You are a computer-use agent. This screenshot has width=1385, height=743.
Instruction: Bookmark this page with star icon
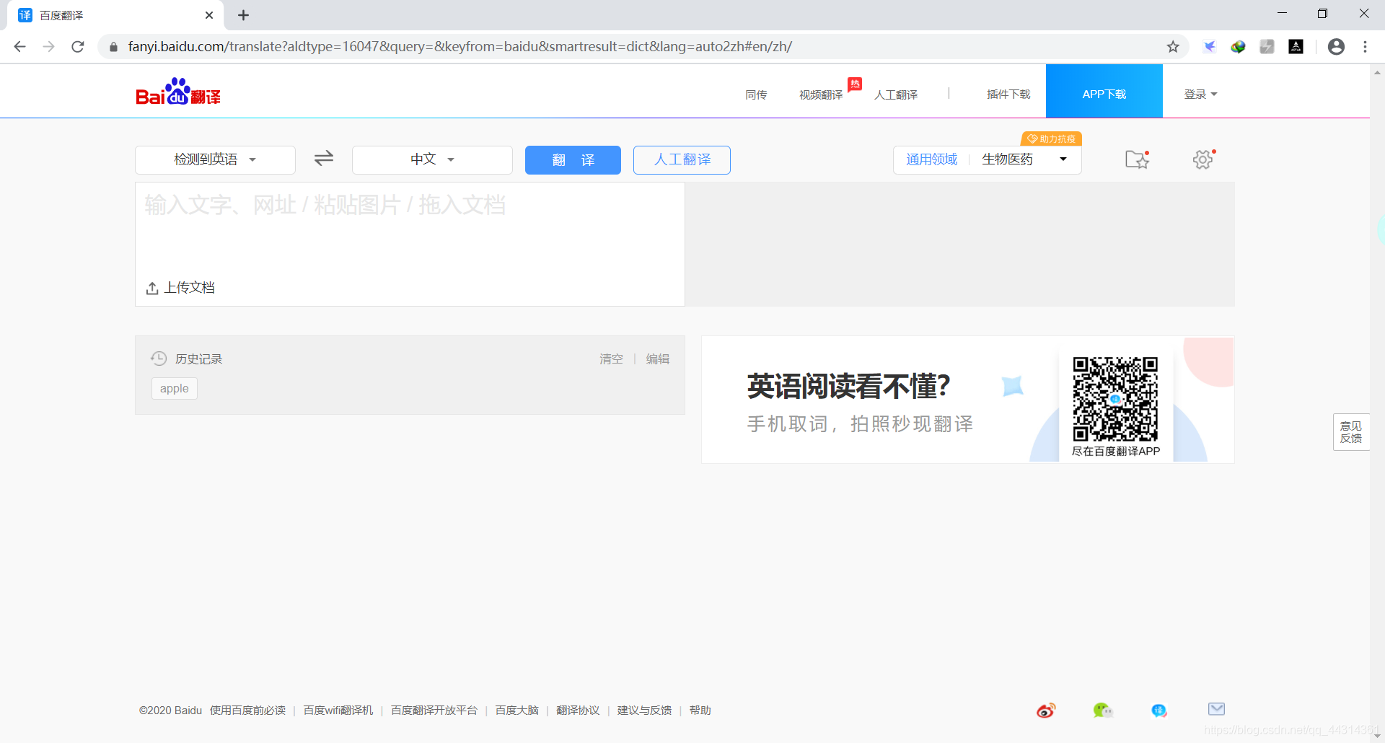pyautogui.click(x=1173, y=47)
